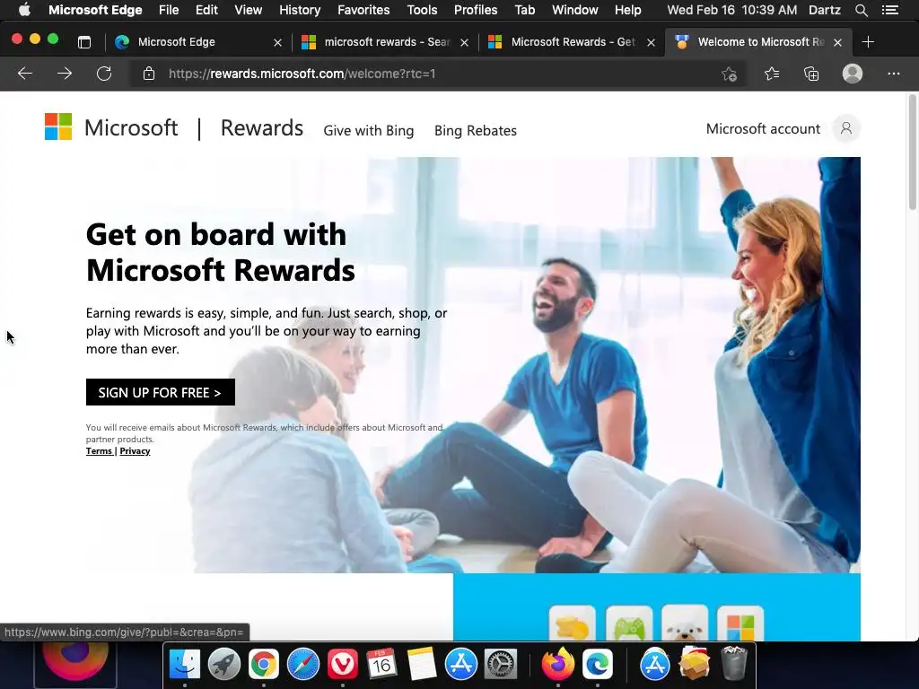Open Control Center in menu bar
The height and width of the screenshot is (689, 919).
point(890,10)
